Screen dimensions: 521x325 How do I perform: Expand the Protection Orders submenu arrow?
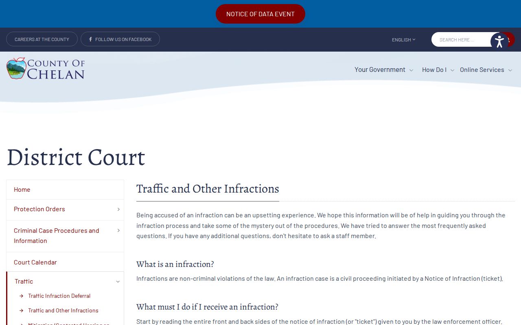click(x=118, y=209)
